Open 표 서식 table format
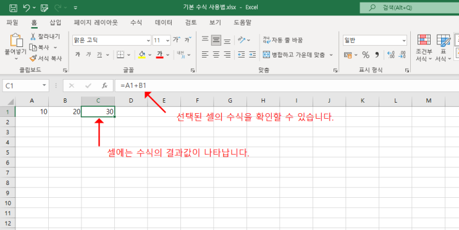Image resolution: width=459 pixels, height=230 pixels. pyautogui.click(x=443, y=48)
